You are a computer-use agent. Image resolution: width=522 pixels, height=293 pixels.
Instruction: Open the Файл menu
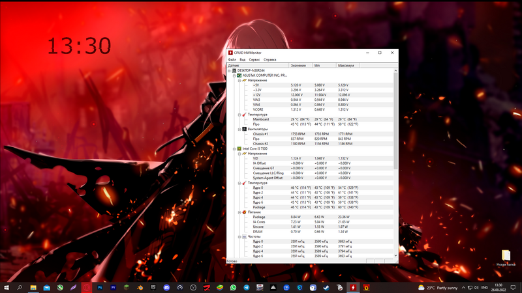tap(232, 59)
